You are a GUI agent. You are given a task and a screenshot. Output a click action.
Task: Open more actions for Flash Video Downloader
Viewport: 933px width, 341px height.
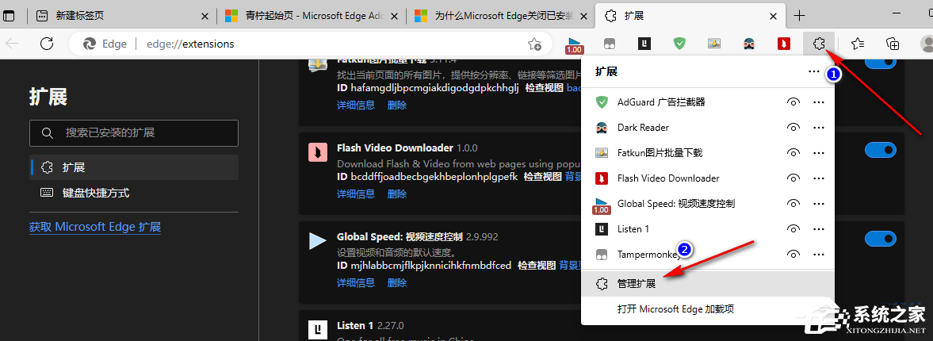click(x=819, y=178)
